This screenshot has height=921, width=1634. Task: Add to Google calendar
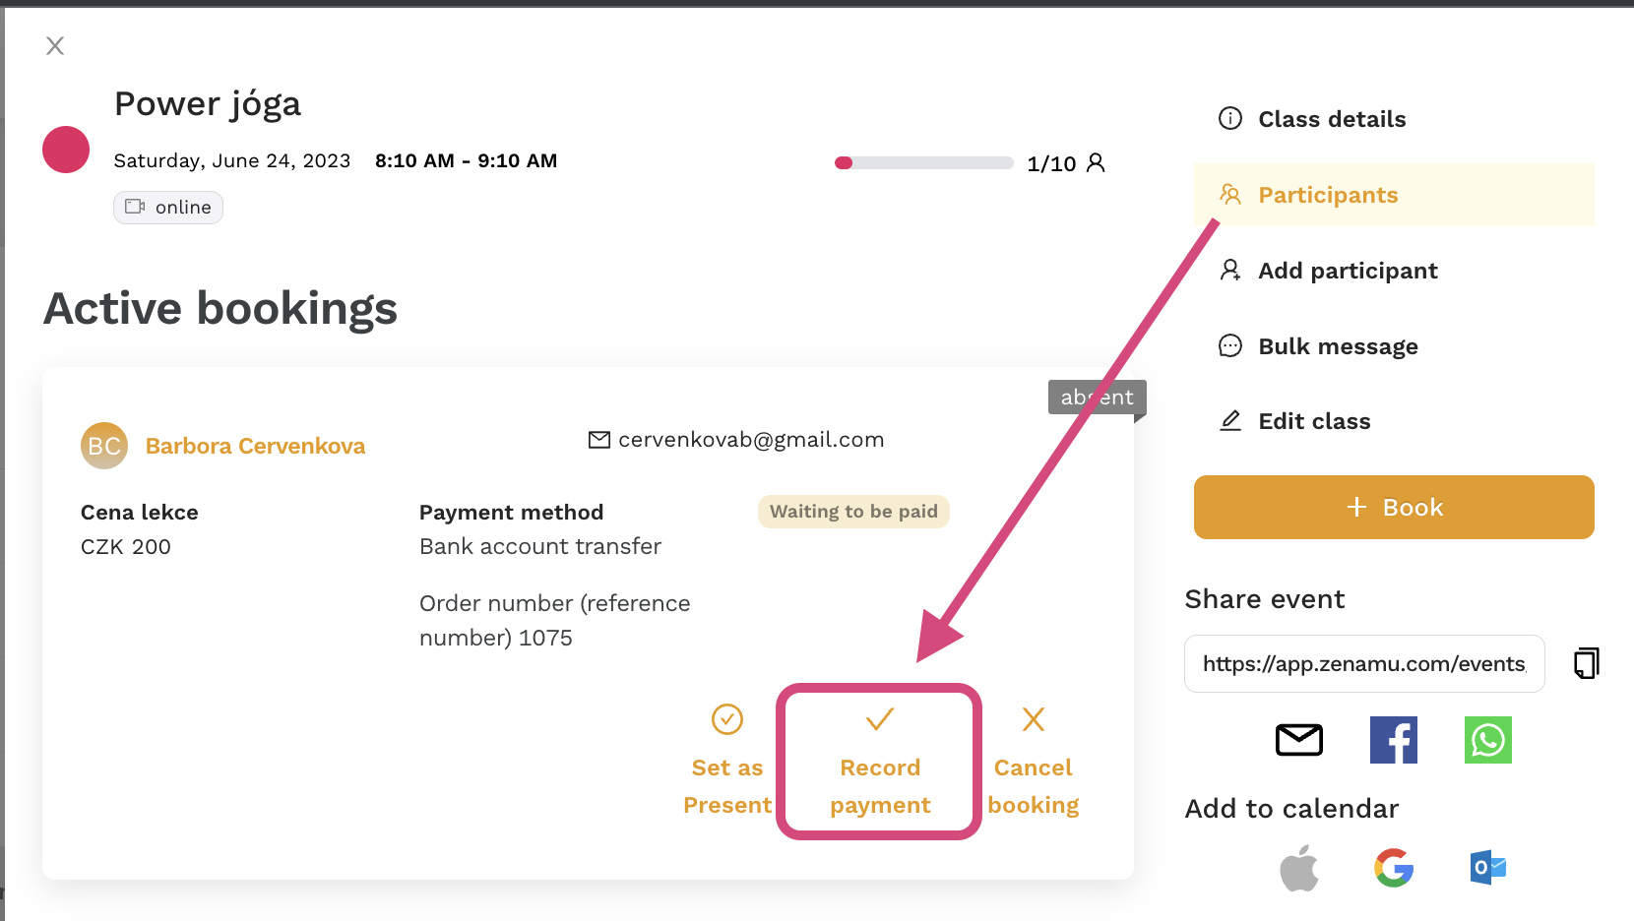tap(1394, 868)
